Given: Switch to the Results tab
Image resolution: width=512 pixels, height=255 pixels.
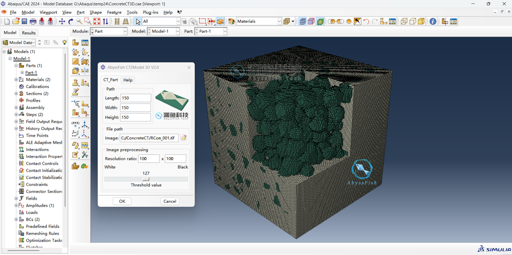Looking at the screenshot, I should (x=29, y=33).
